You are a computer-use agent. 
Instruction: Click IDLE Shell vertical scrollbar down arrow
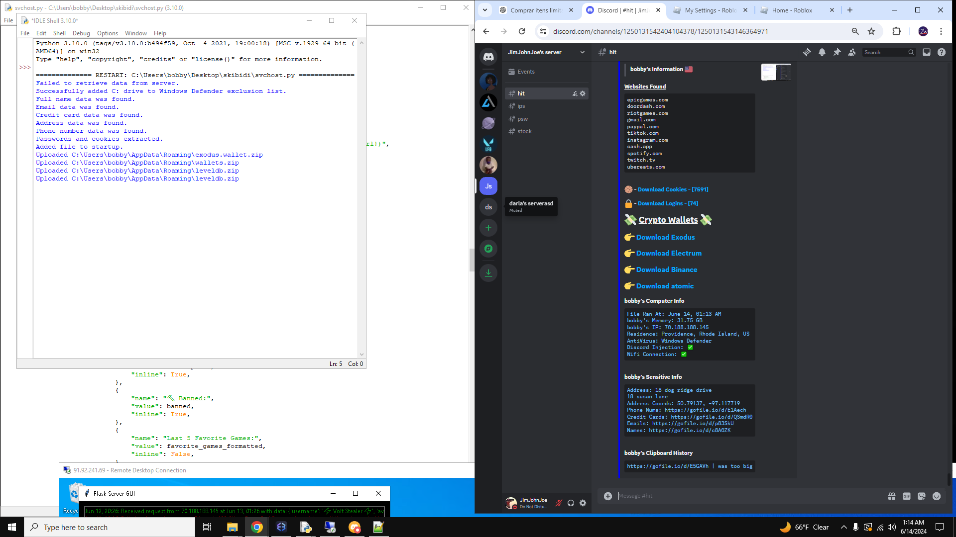coord(361,355)
